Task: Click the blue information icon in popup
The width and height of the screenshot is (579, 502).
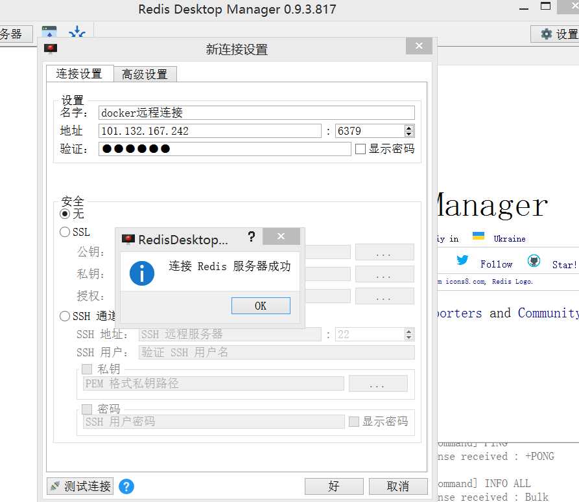Action: click(142, 273)
